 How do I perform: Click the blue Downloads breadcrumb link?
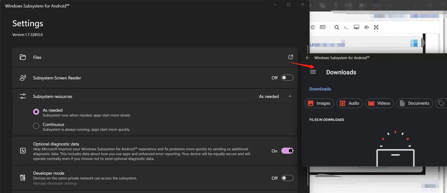click(x=320, y=89)
